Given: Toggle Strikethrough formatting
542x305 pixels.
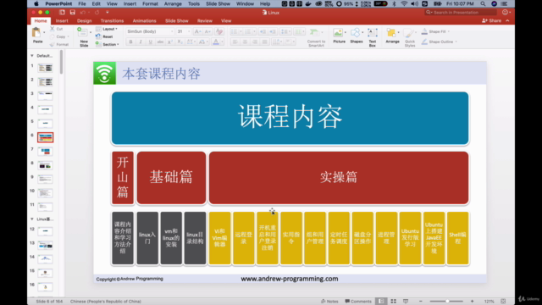Looking at the screenshot, I should tap(160, 42).
